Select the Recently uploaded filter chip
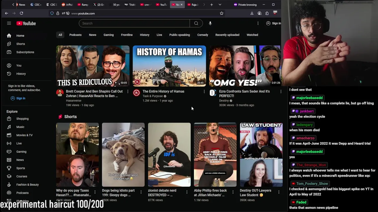 coord(227,35)
